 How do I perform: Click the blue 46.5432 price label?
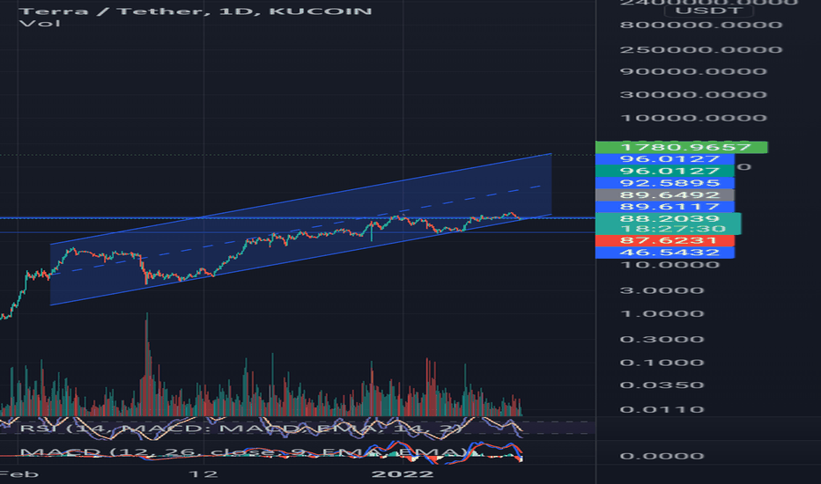pyautogui.click(x=664, y=253)
